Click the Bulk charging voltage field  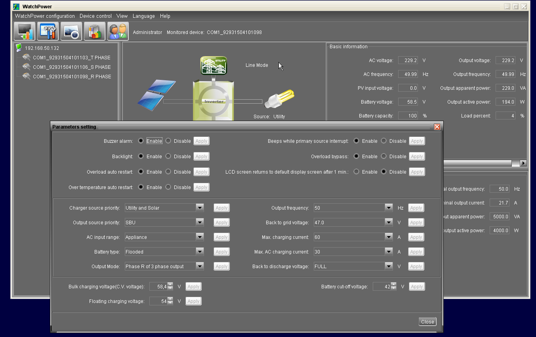click(158, 286)
